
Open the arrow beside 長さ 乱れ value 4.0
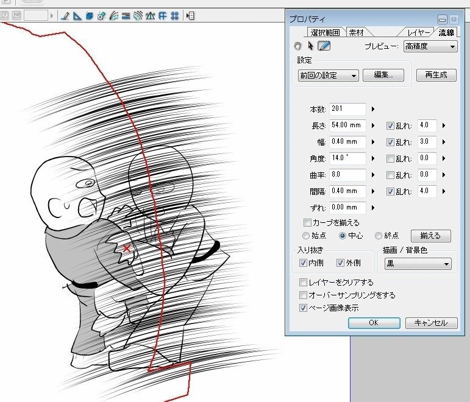pos(444,125)
